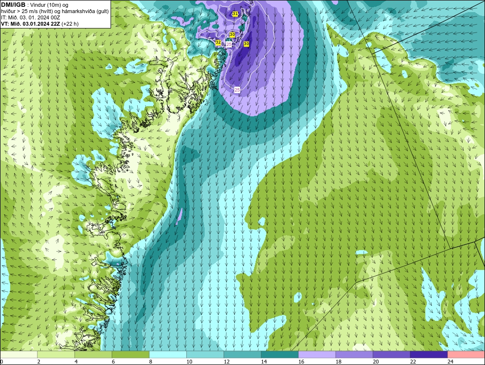Click the legend scale value '8'
Screen dimensions: 485x365
click(151, 362)
